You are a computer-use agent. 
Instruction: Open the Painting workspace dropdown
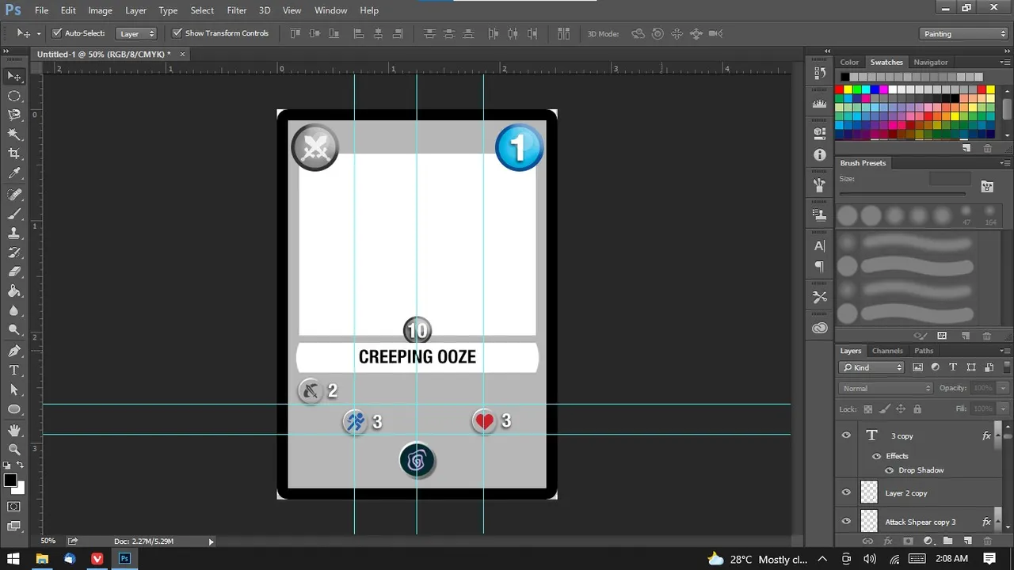coord(964,33)
